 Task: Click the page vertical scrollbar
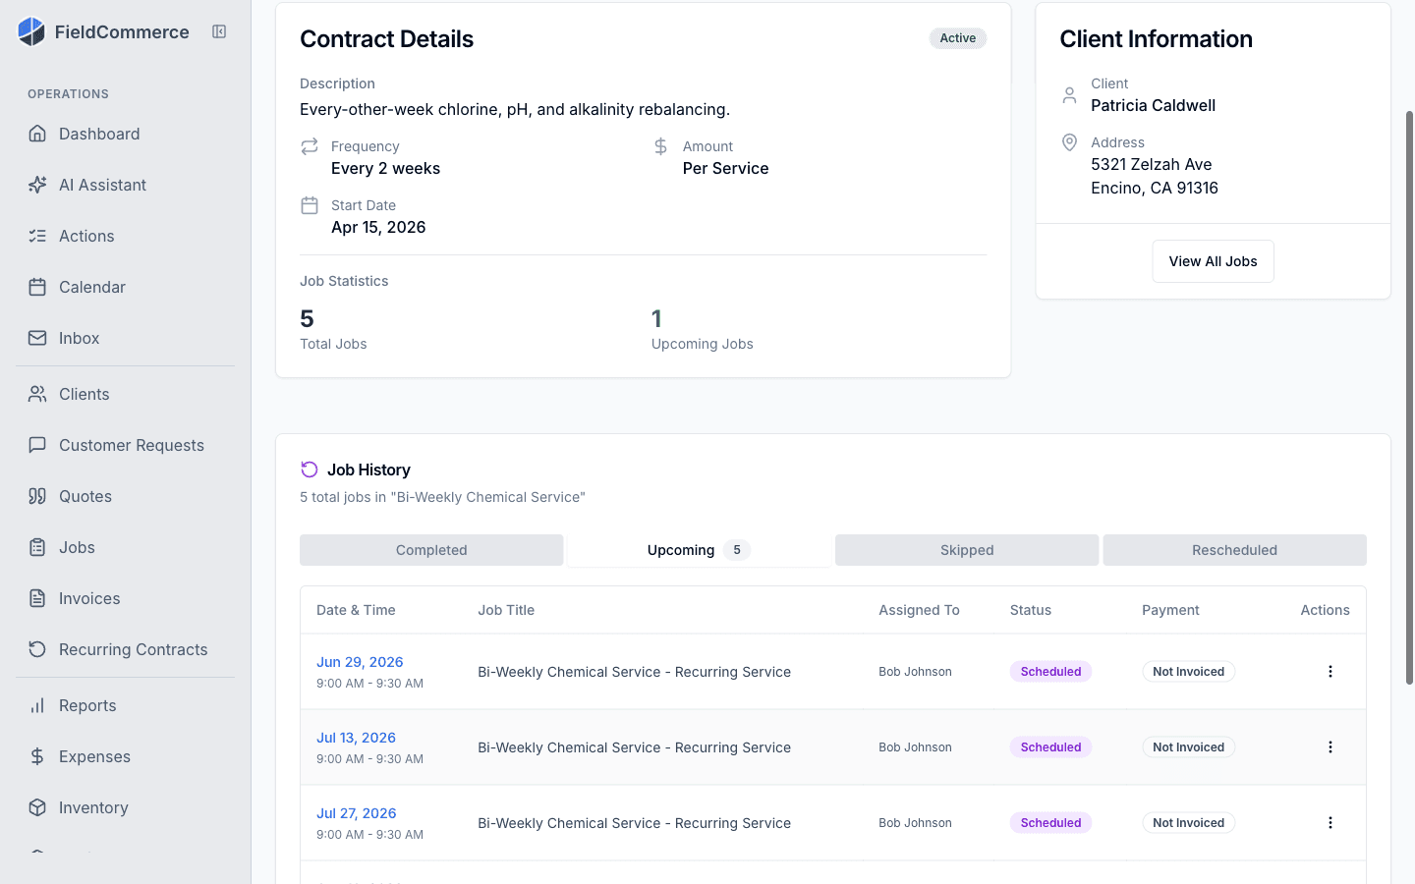tap(1409, 398)
